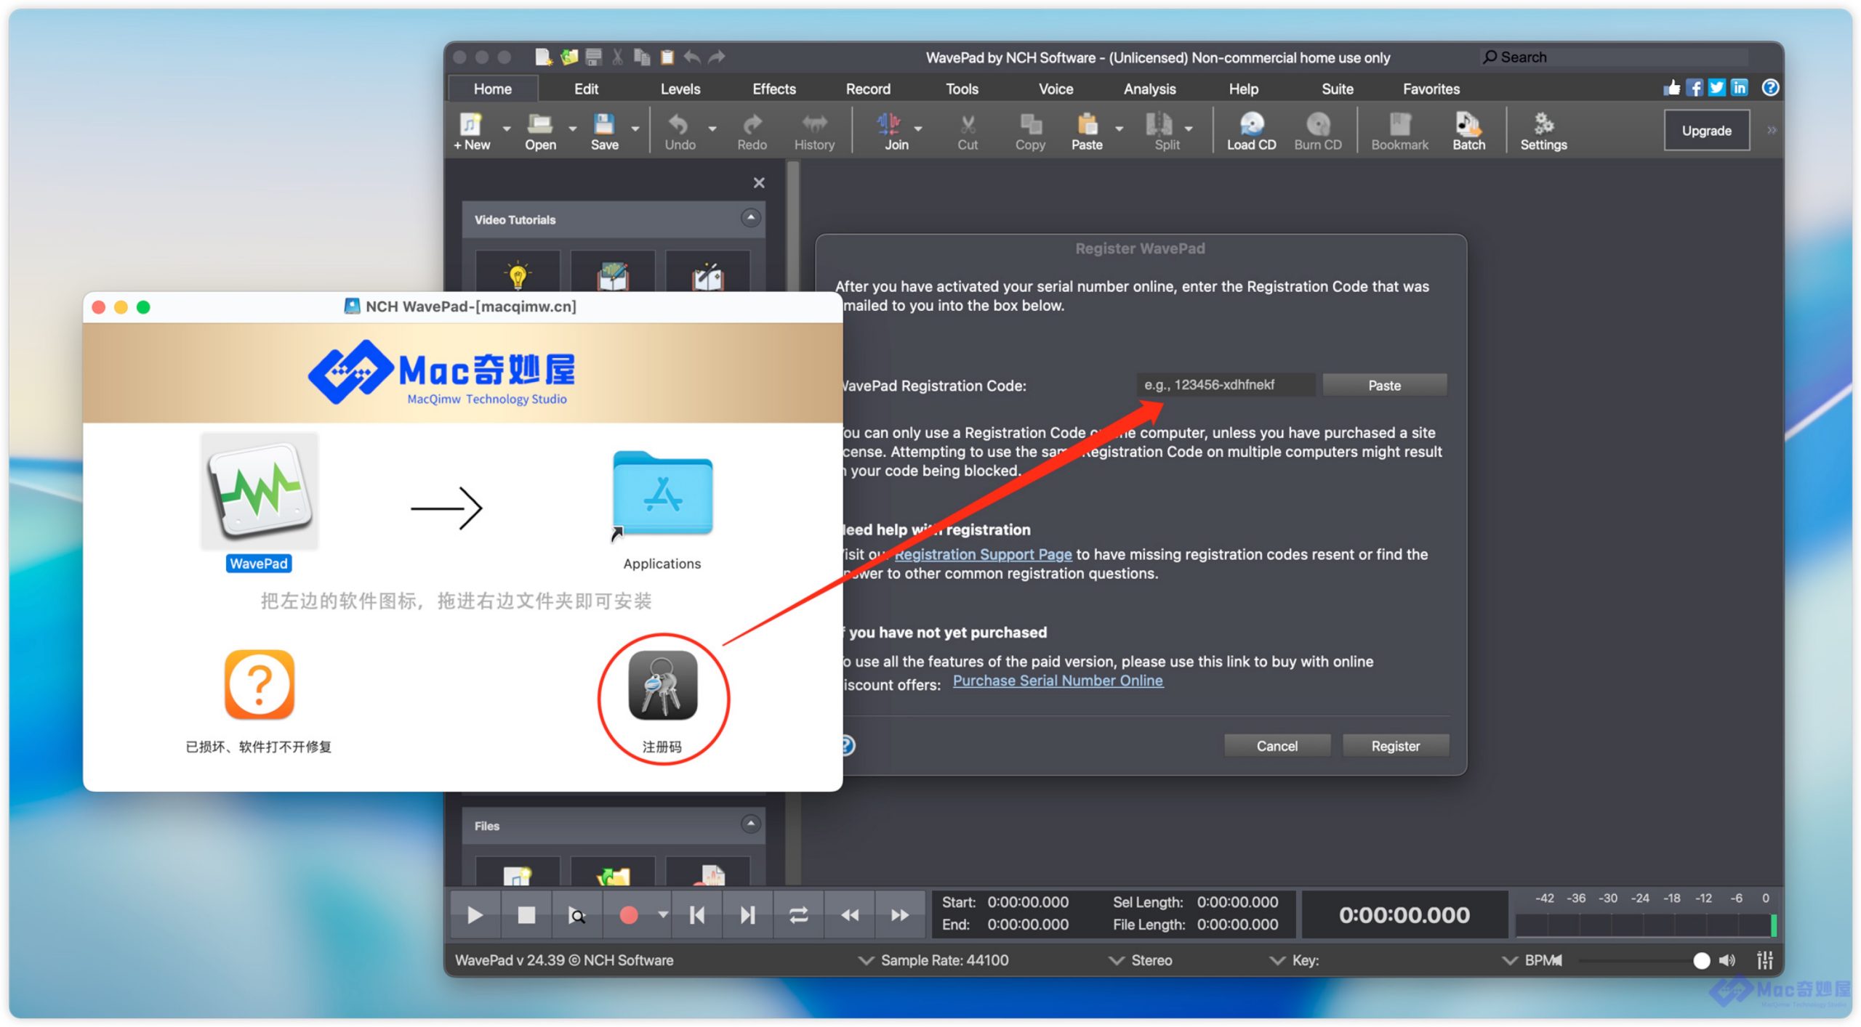The width and height of the screenshot is (1861, 1027).
Task: Open the Registration Support Page link
Action: pos(983,554)
